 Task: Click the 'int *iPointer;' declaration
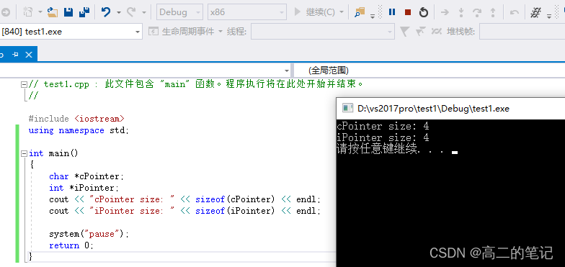84,188
